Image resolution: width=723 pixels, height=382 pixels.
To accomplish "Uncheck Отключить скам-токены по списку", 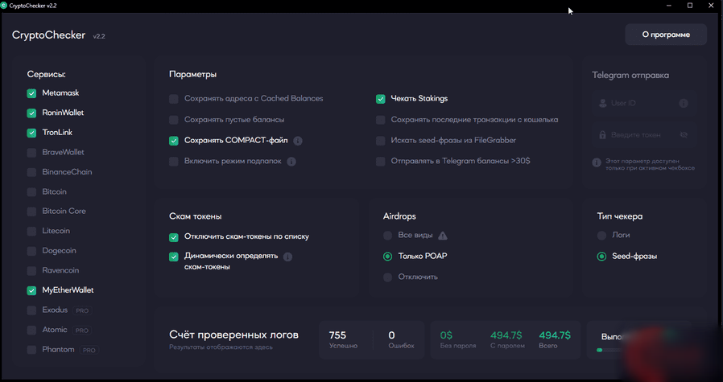I will click(173, 237).
